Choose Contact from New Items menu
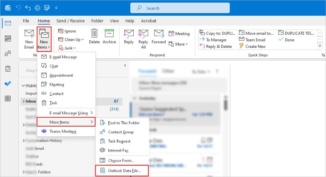The height and width of the screenshot is (177, 326). (x=66, y=94)
